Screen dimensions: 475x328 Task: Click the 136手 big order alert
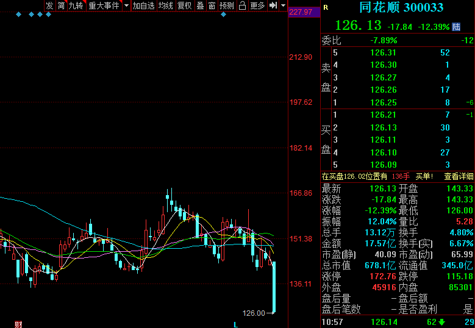(401, 176)
